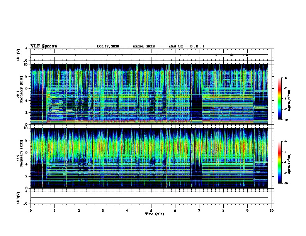306x236 pixels.
Task: Click the ch.2 color bar log(PSD) unit label
Action: 289,164
